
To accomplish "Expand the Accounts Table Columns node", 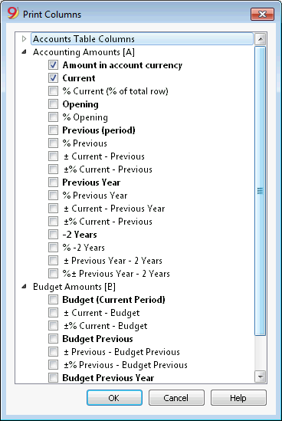I will tap(25, 39).
